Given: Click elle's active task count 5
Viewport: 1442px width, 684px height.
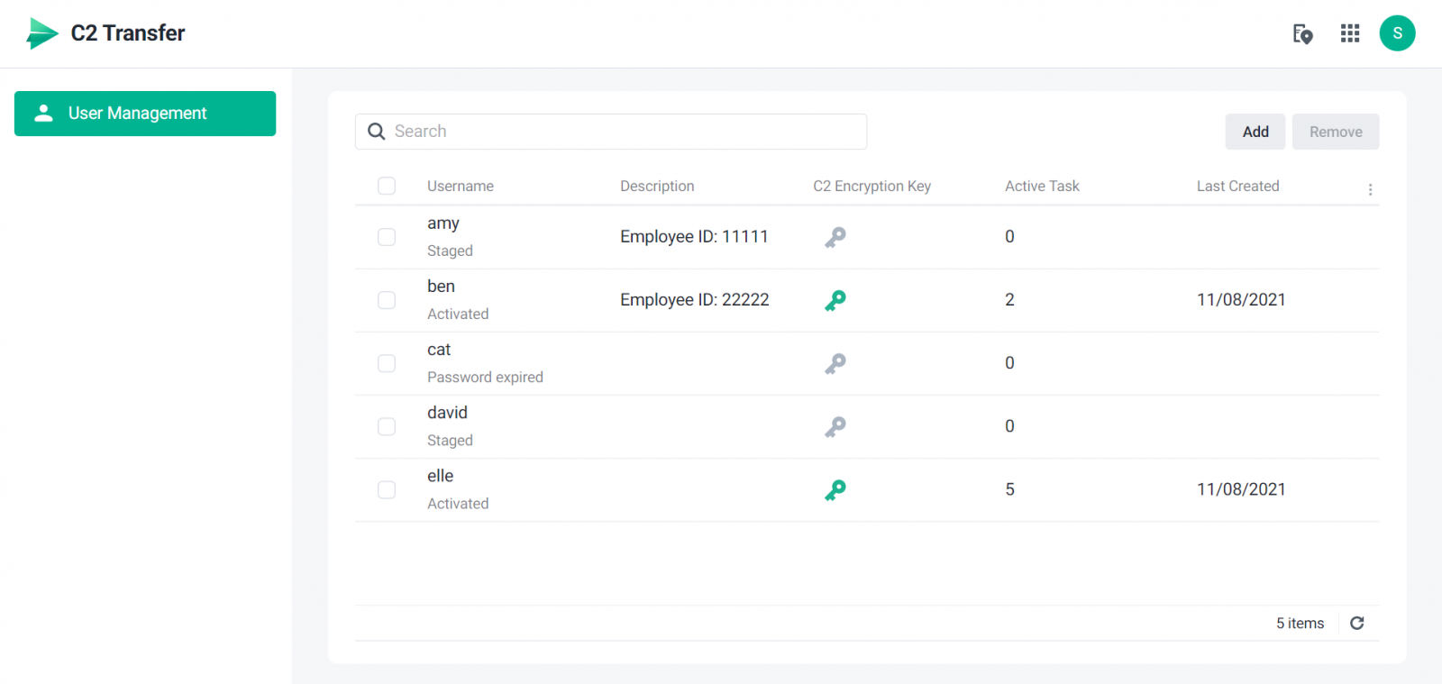Looking at the screenshot, I should click(x=1009, y=489).
